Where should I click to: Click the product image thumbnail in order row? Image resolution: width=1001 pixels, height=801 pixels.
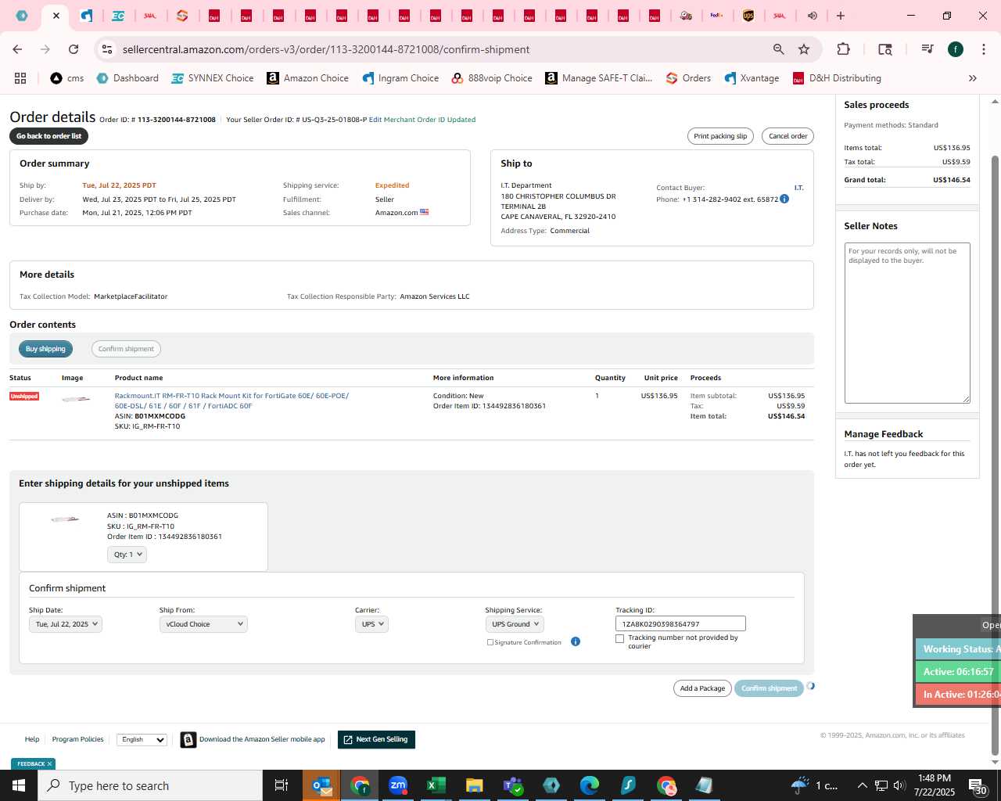pos(76,399)
